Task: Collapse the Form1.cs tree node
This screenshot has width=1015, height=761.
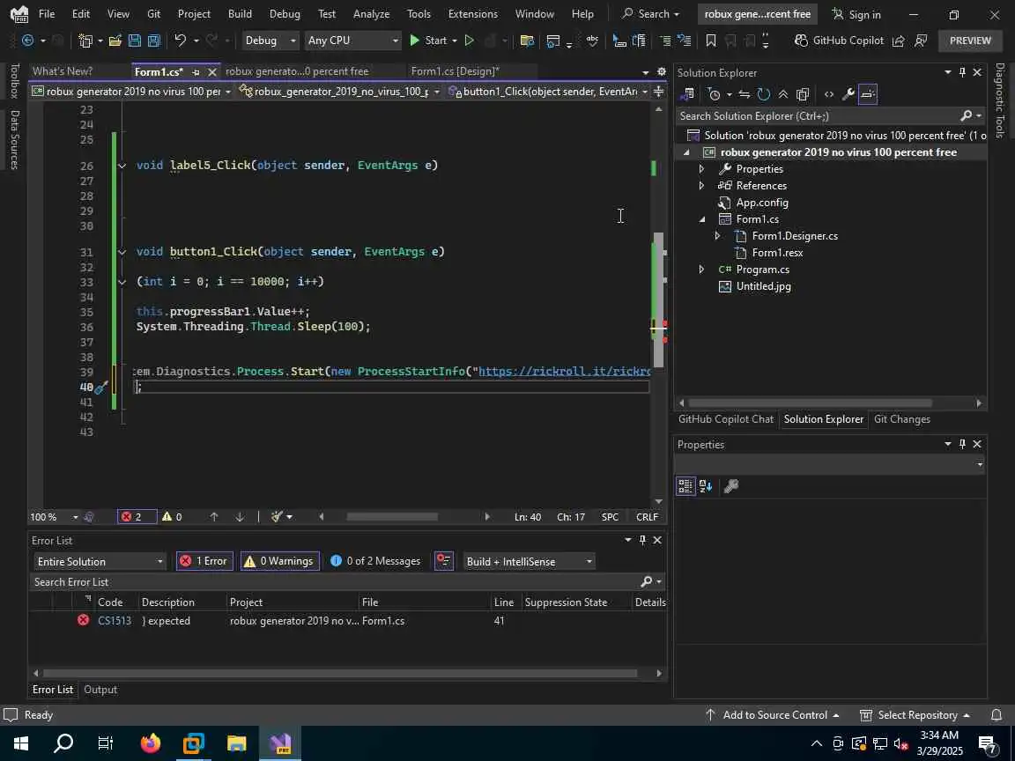Action: (701, 219)
